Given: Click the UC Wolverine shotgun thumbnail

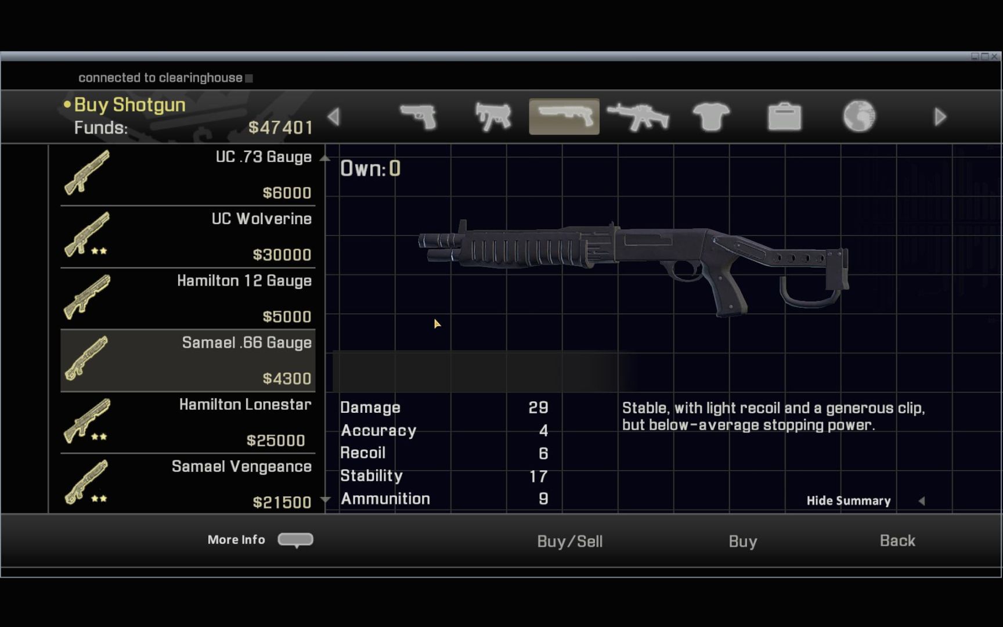Looking at the screenshot, I should 86,234.
